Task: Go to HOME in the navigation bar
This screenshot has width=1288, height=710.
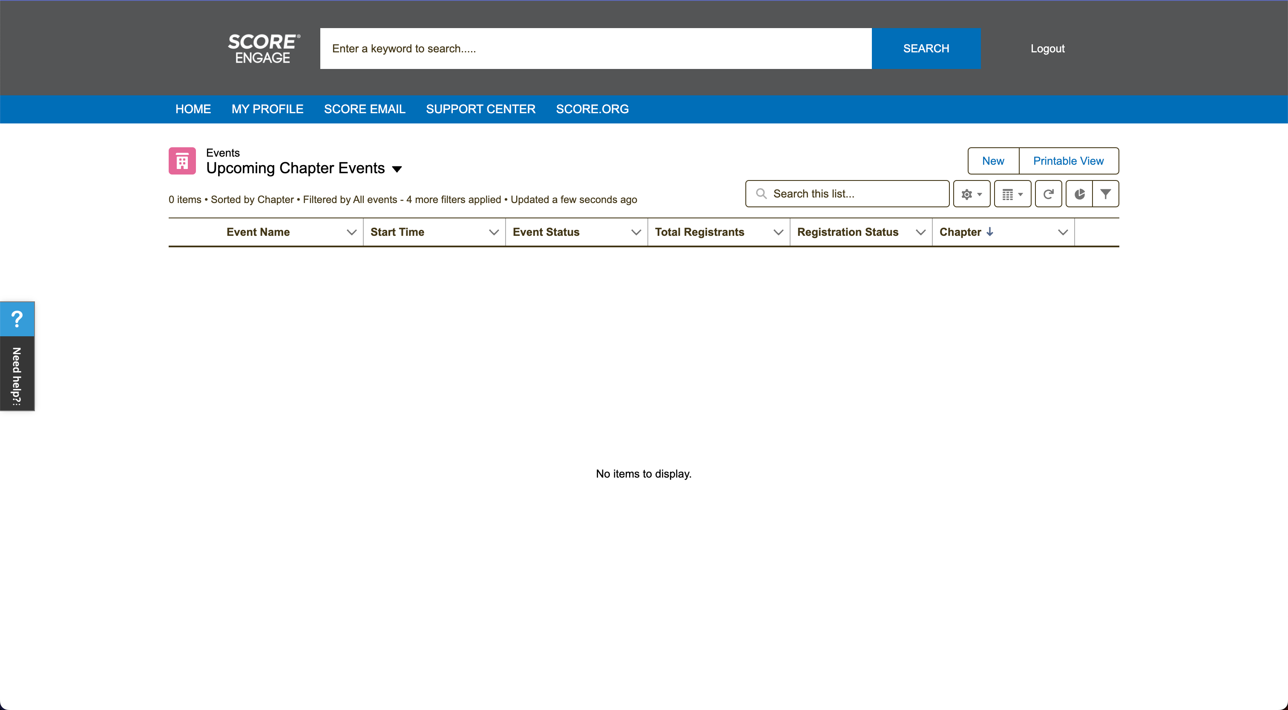Action: pyautogui.click(x=193, y=109)
